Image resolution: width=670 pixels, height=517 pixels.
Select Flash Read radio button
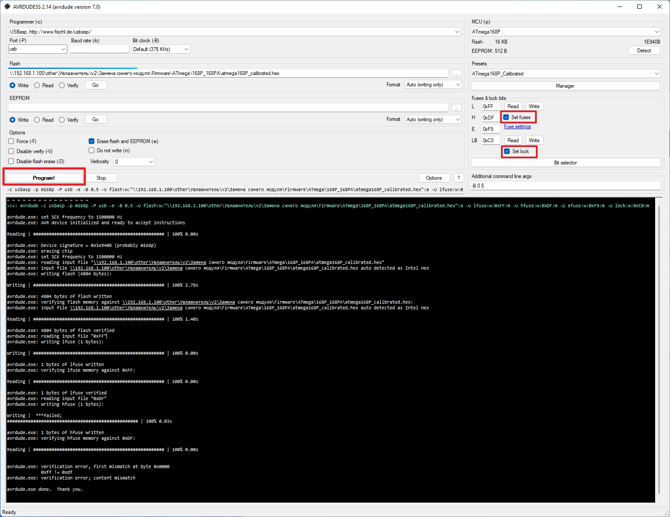[x=44, y=86]
